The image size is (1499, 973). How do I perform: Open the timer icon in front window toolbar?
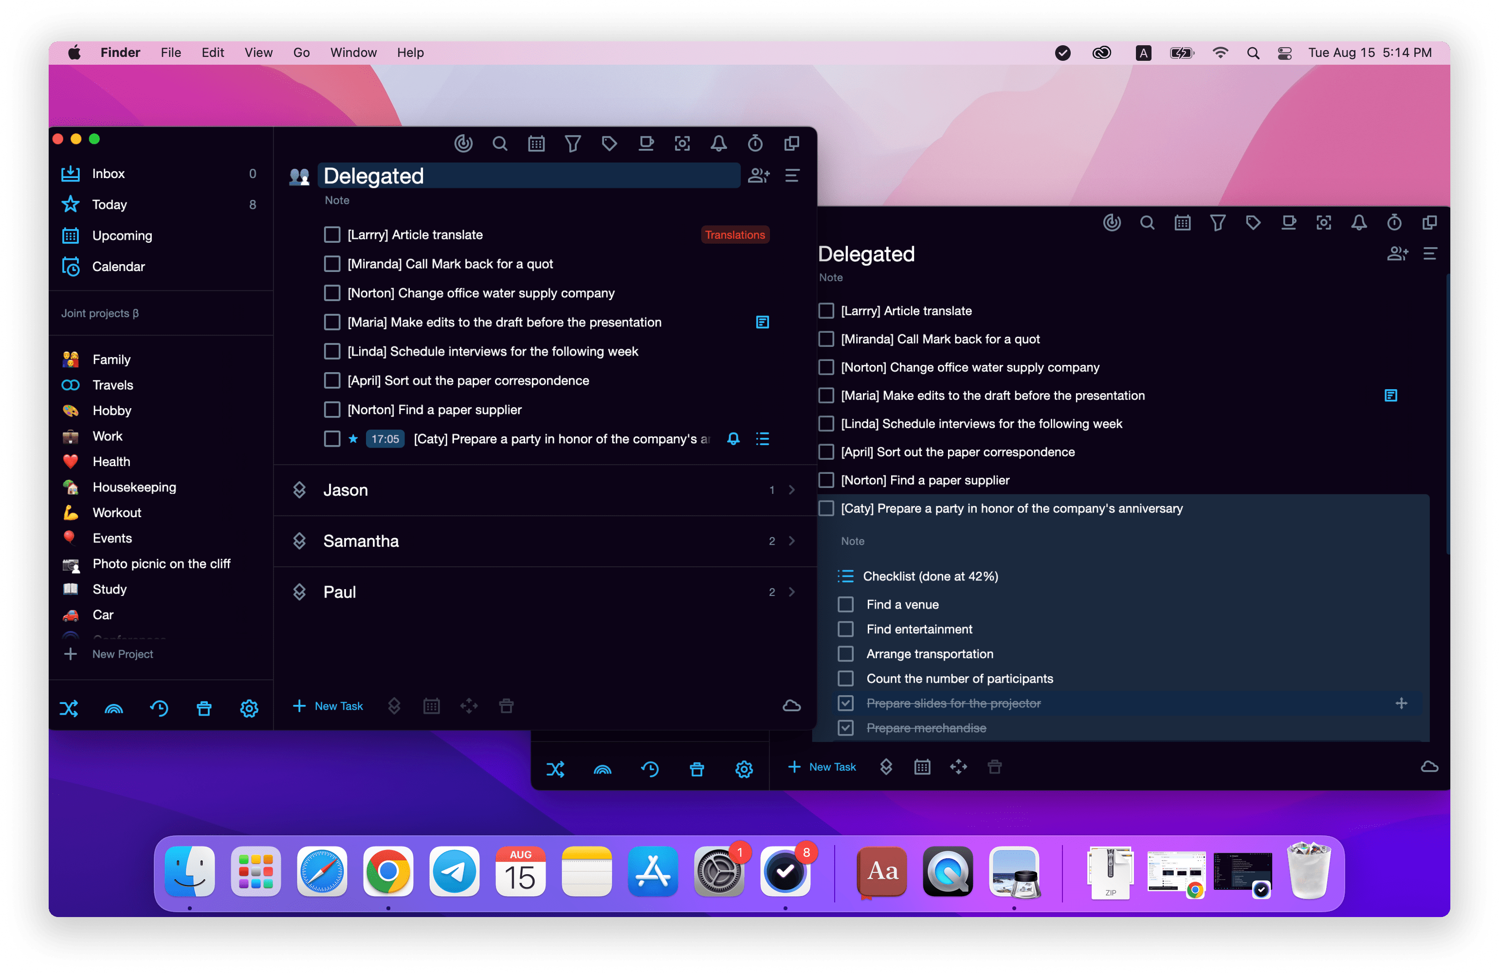pyautogui.click(x=755, y=144)
